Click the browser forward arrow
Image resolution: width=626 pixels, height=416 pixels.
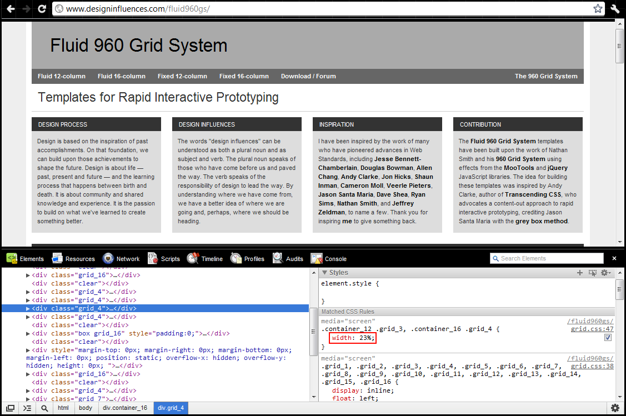(27, 8)
